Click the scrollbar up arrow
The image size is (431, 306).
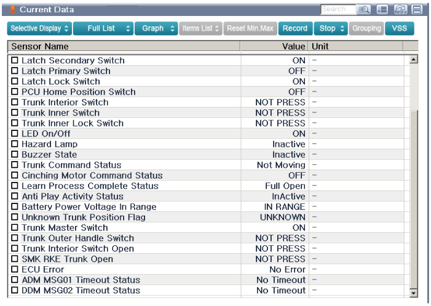[x=414, y=60]
